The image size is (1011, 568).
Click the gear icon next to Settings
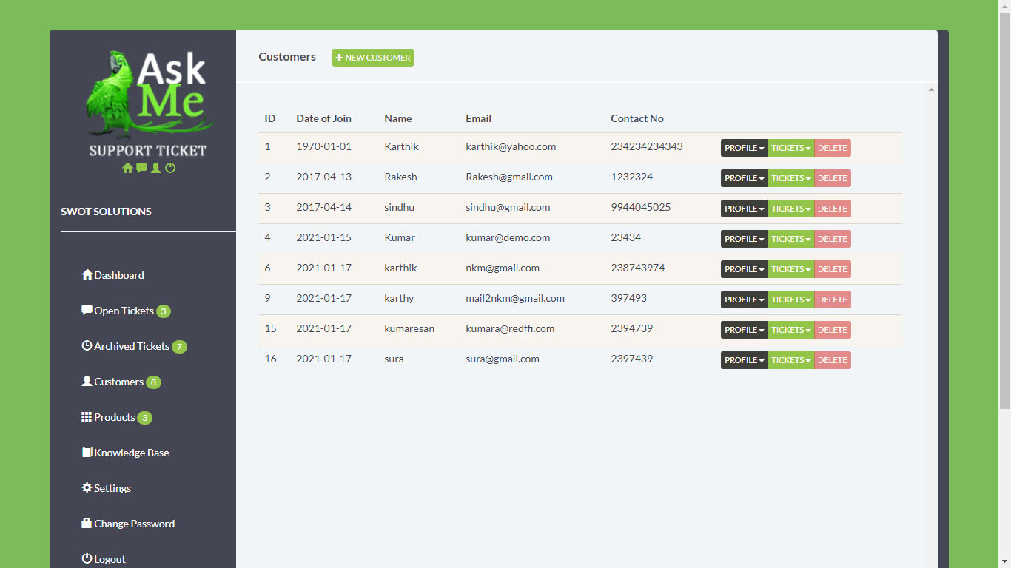[86, 487]
